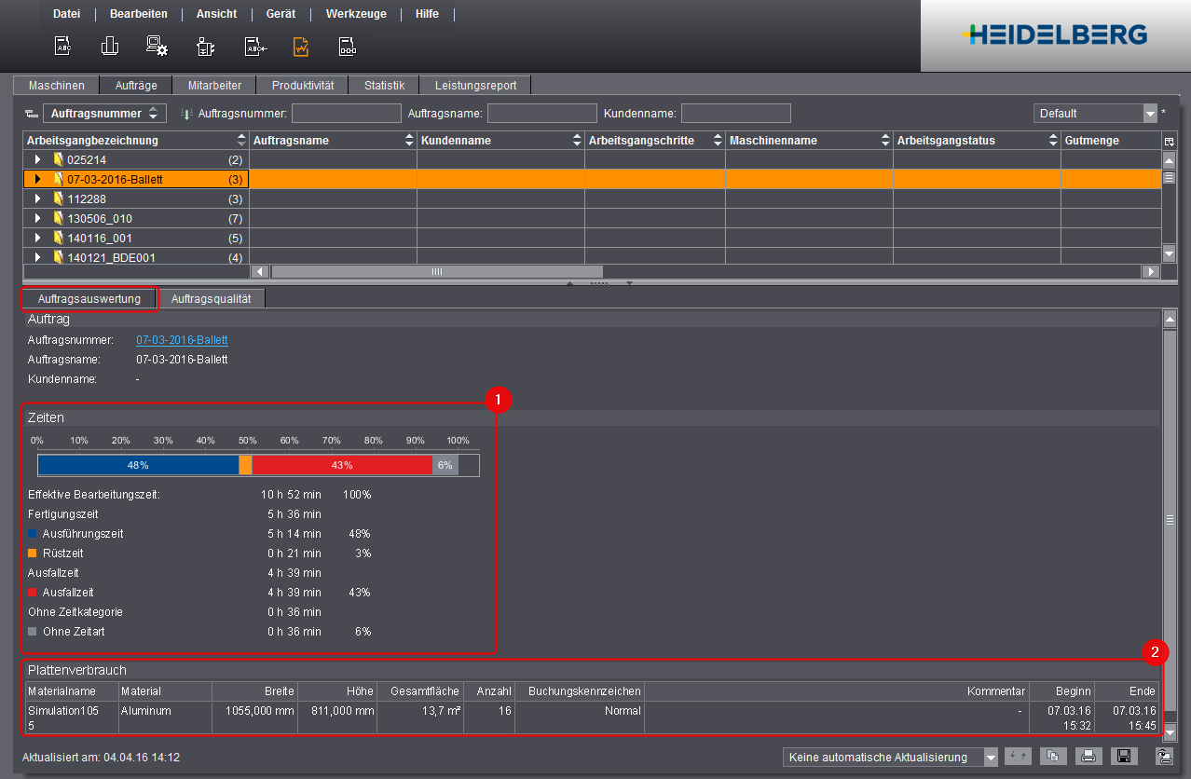Click the green sort arrow icon

[186, 114]
